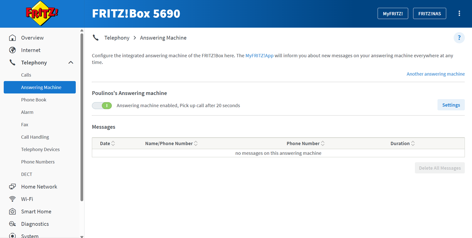The image size is (472, 238).
Task: Click the Phone Number column header
Action: click(303, 143)
